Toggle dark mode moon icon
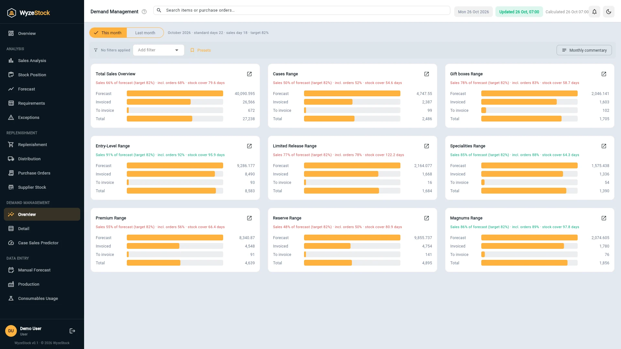This screenshot has height=349, width=621. (609, 12)
